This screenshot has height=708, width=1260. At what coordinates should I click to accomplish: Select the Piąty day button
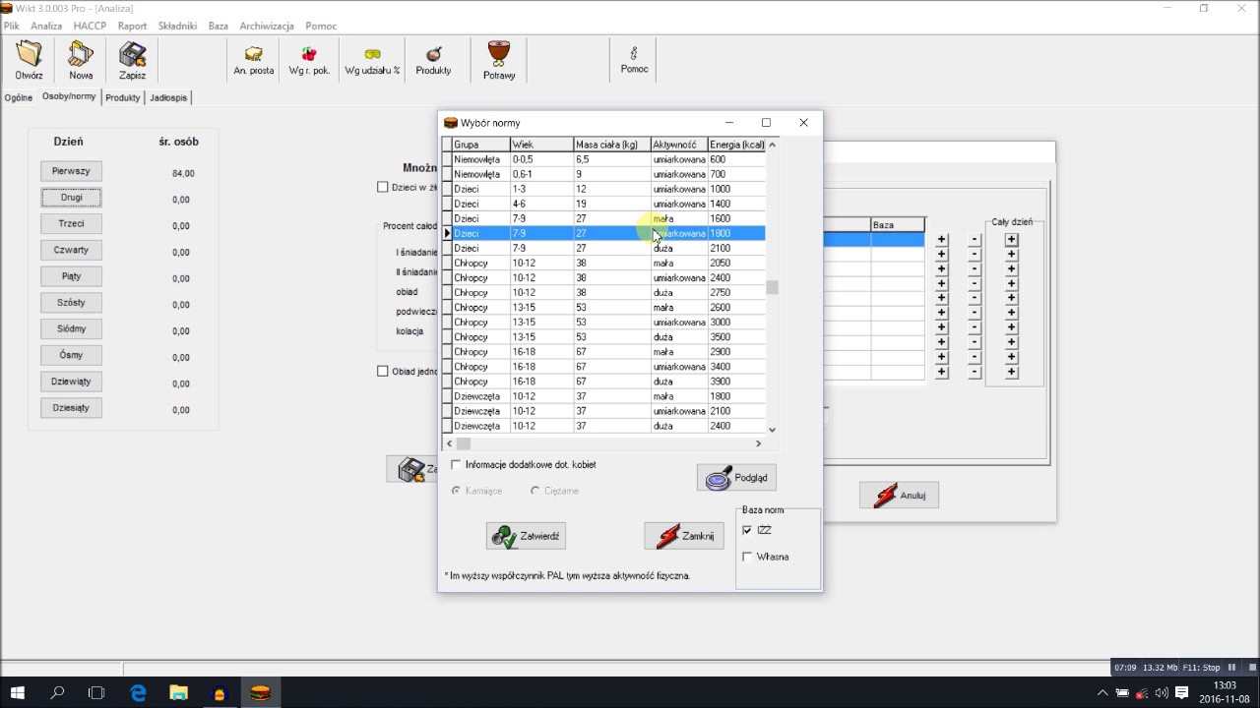(71, 276)
